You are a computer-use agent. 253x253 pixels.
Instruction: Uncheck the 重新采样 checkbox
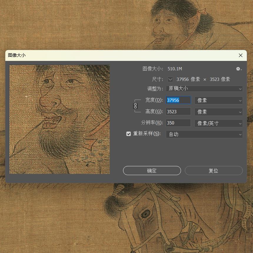129,134
